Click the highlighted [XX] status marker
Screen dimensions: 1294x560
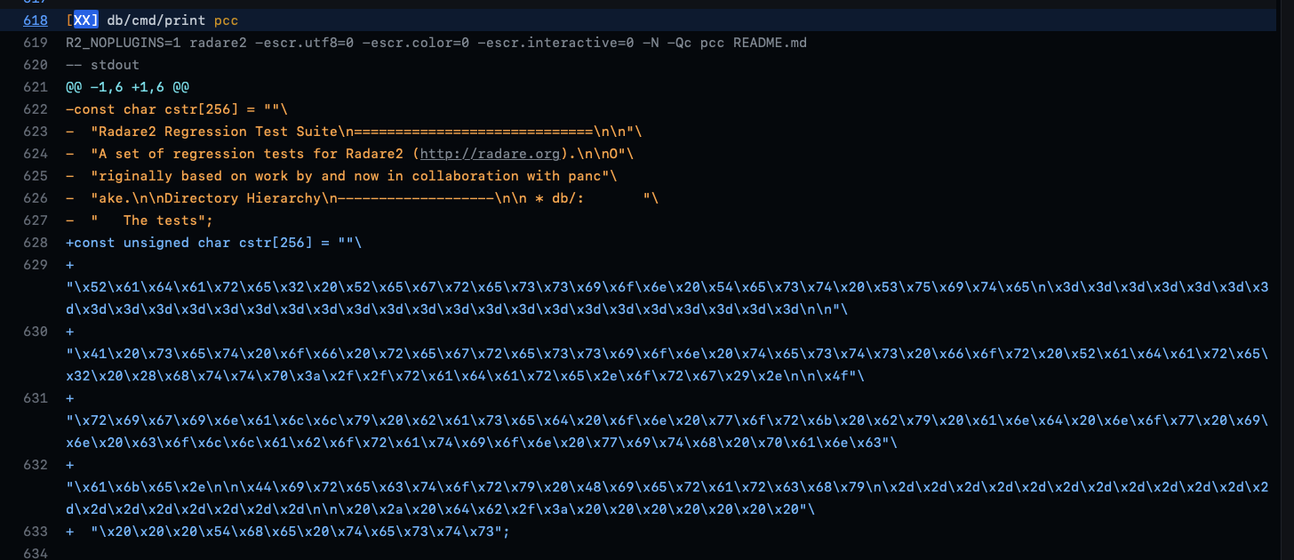pyautogui.click(x=83, y=20)
